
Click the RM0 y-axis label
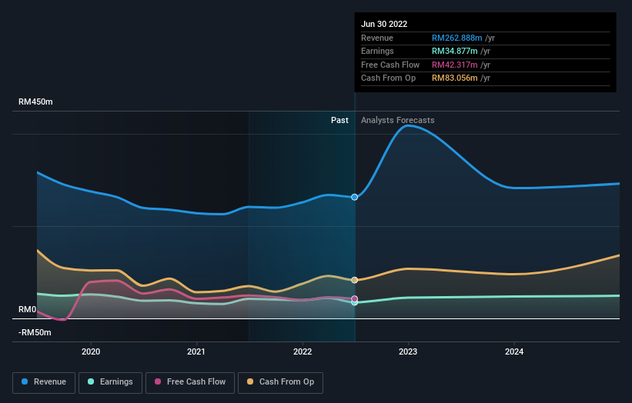tap(28, 310)
